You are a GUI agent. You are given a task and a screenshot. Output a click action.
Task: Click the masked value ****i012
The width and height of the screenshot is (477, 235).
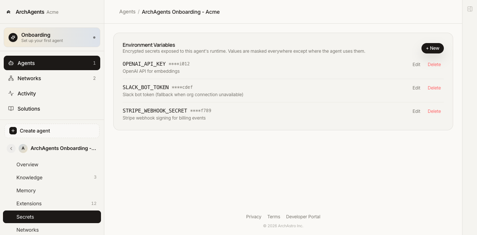tap(179, 64)
